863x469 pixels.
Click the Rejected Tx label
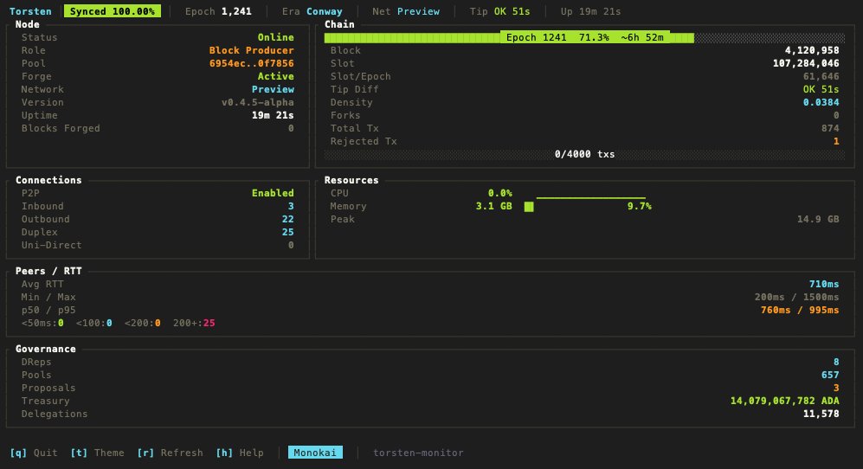(x=364, y=141)
